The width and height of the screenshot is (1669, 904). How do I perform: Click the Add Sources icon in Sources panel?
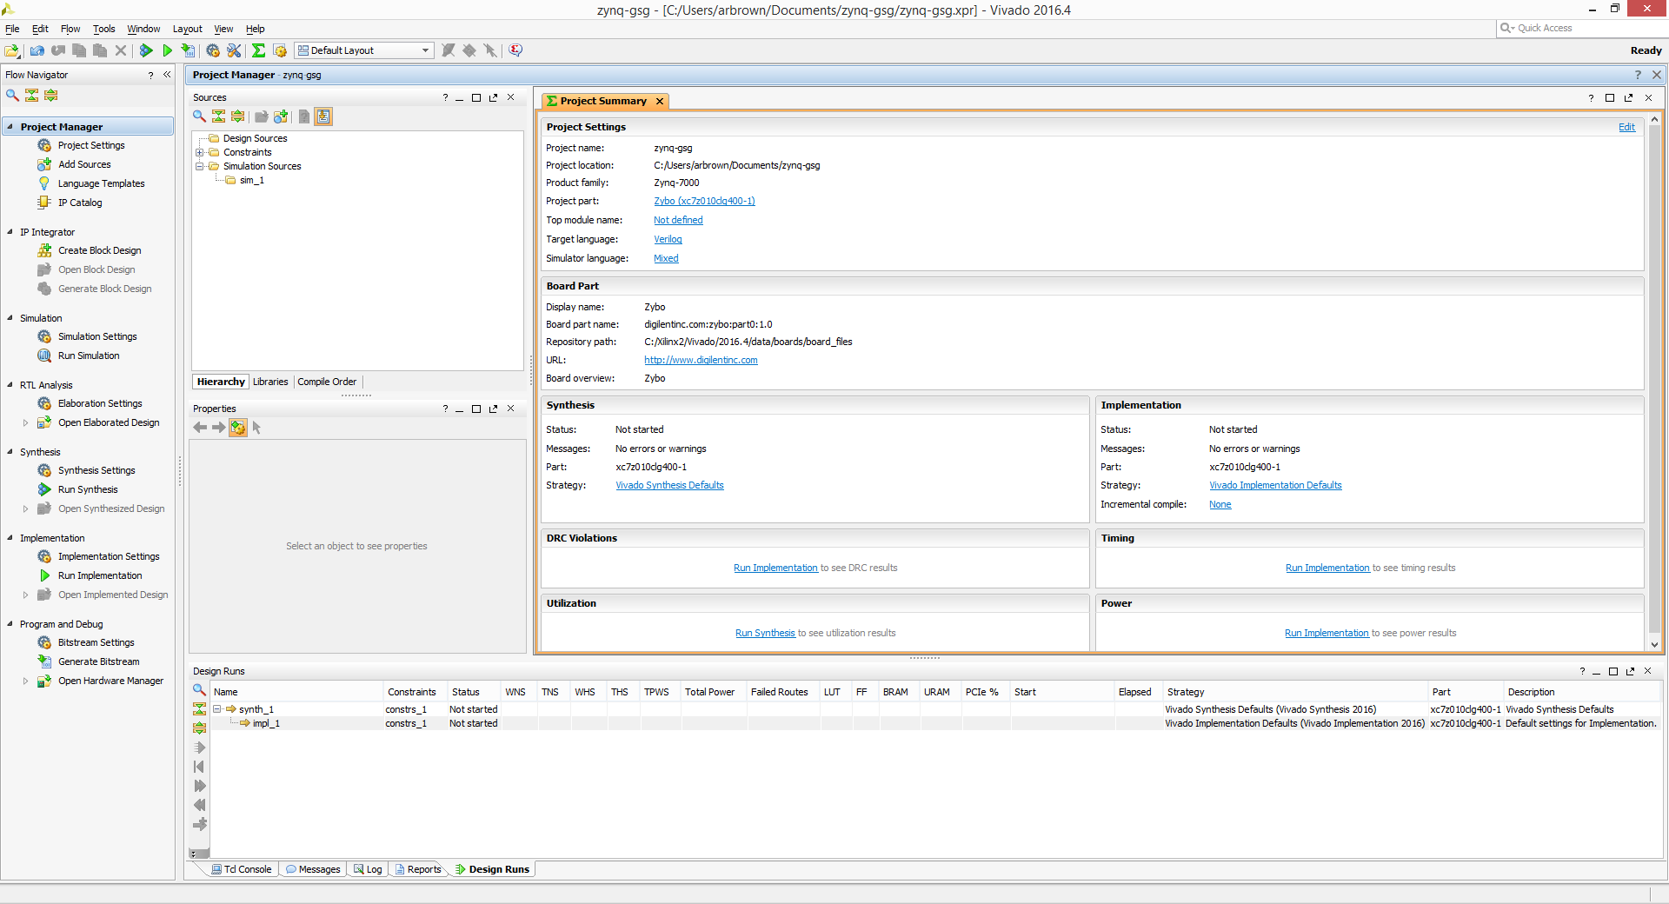[281, 116]
